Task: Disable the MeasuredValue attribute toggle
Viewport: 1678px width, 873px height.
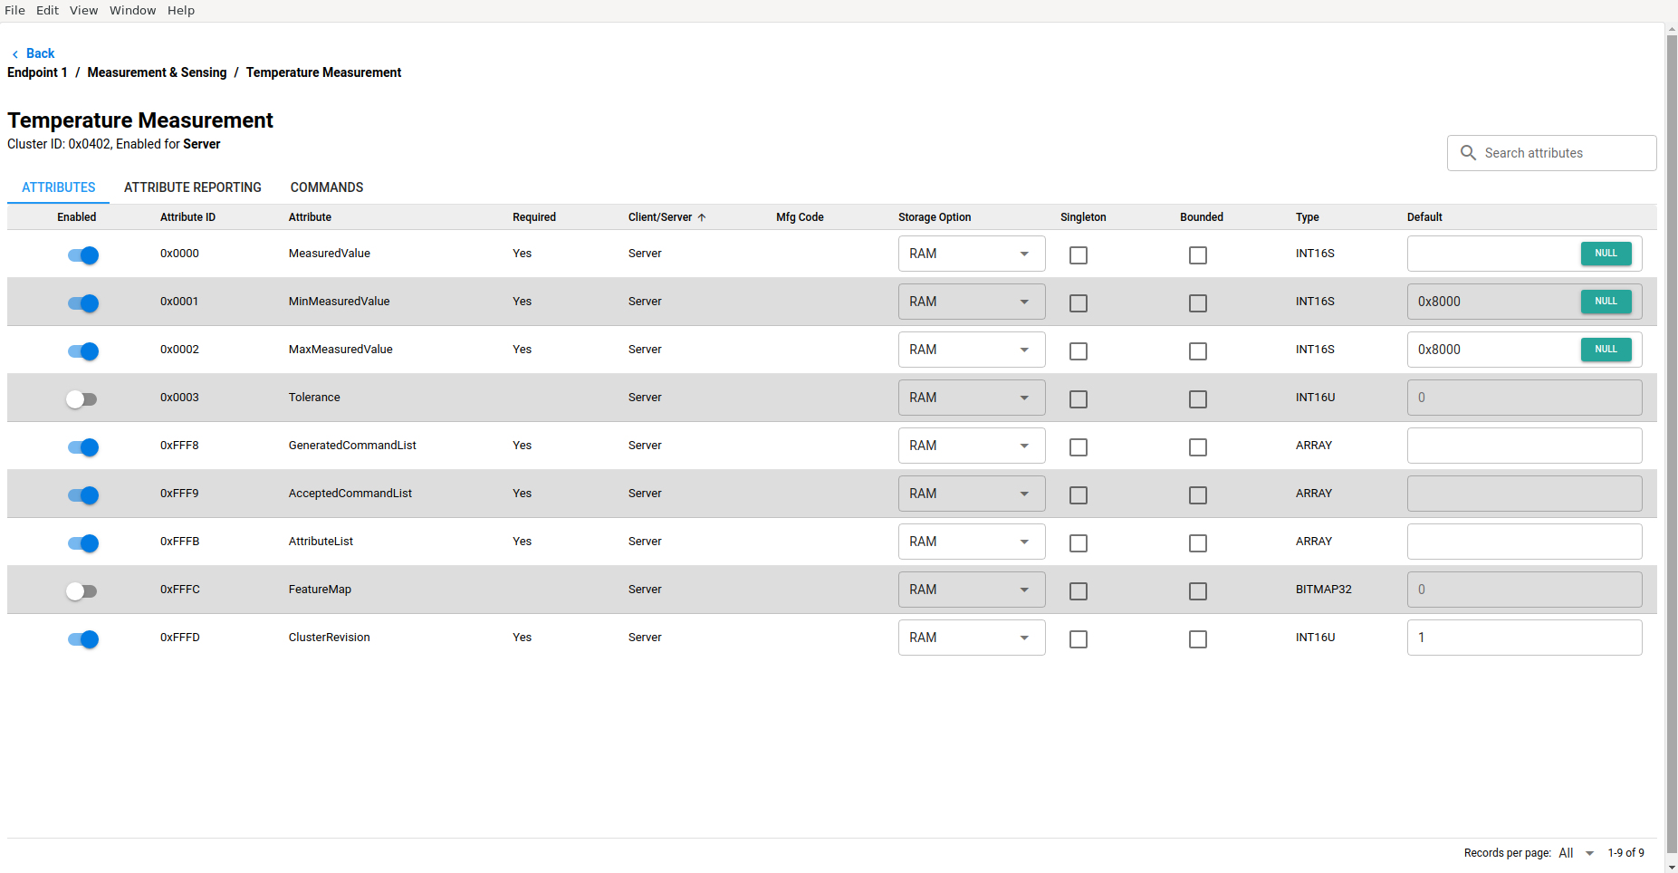Action: pyautogui.click(x=83, y=255)
